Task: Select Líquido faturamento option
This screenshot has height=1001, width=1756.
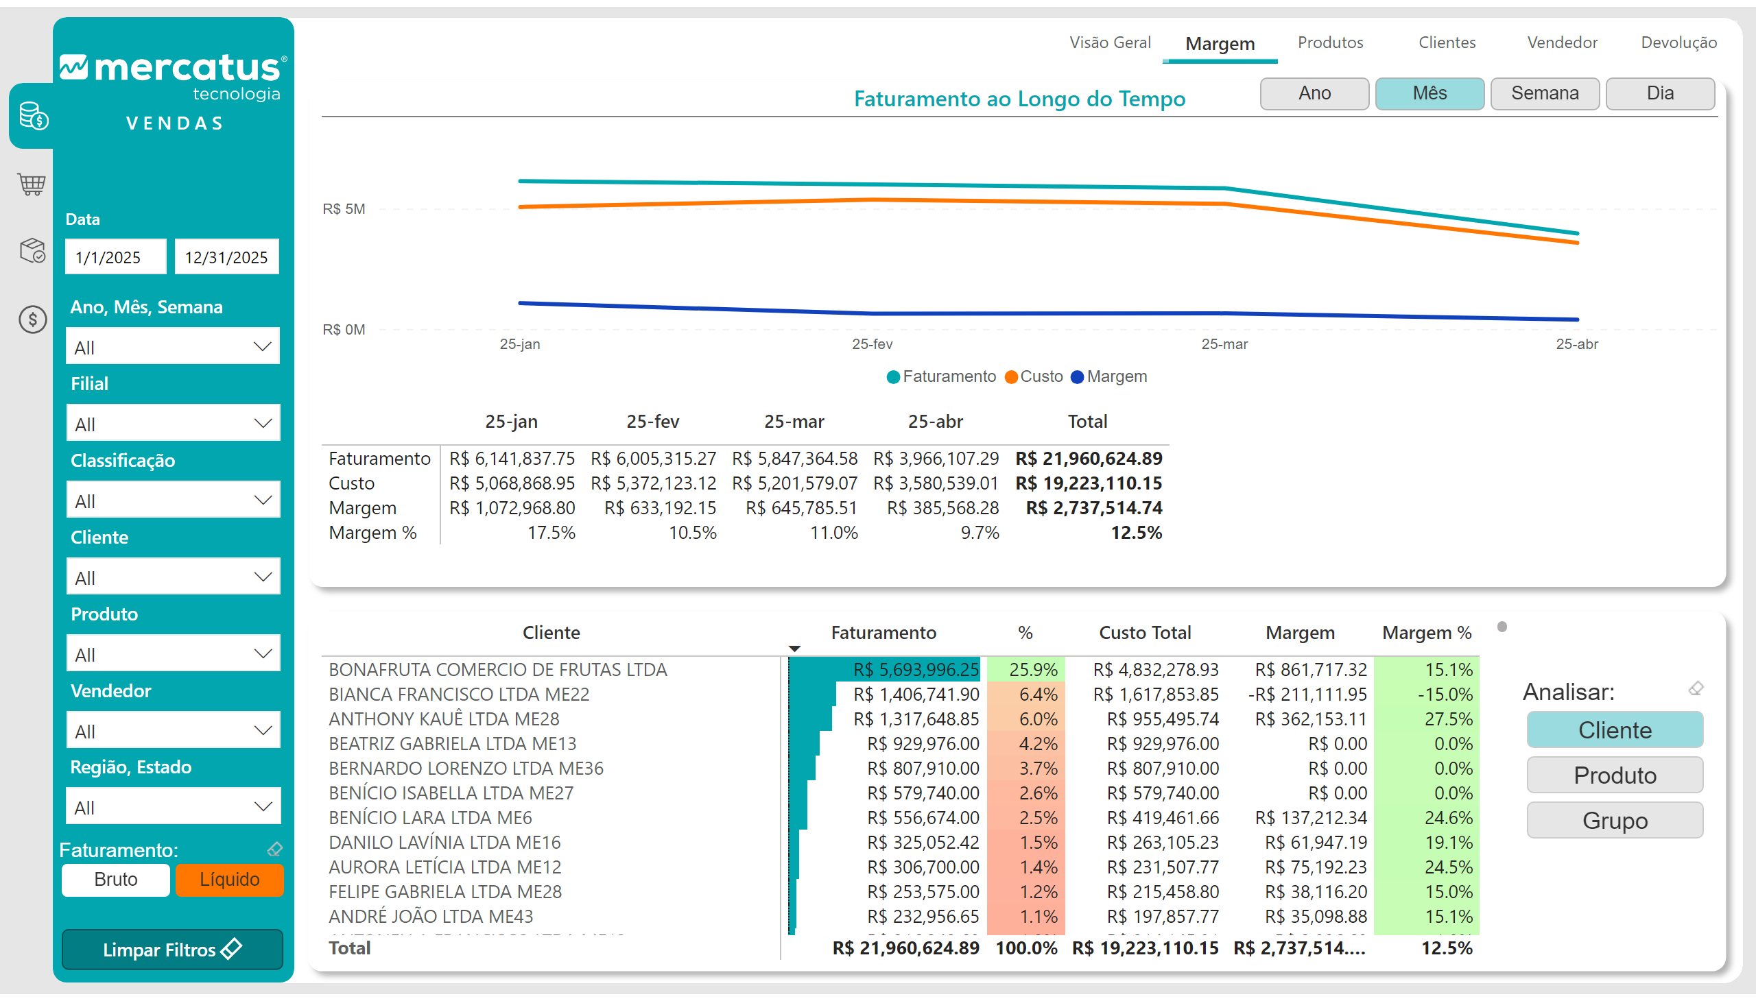Action: [x=230, y=880]
